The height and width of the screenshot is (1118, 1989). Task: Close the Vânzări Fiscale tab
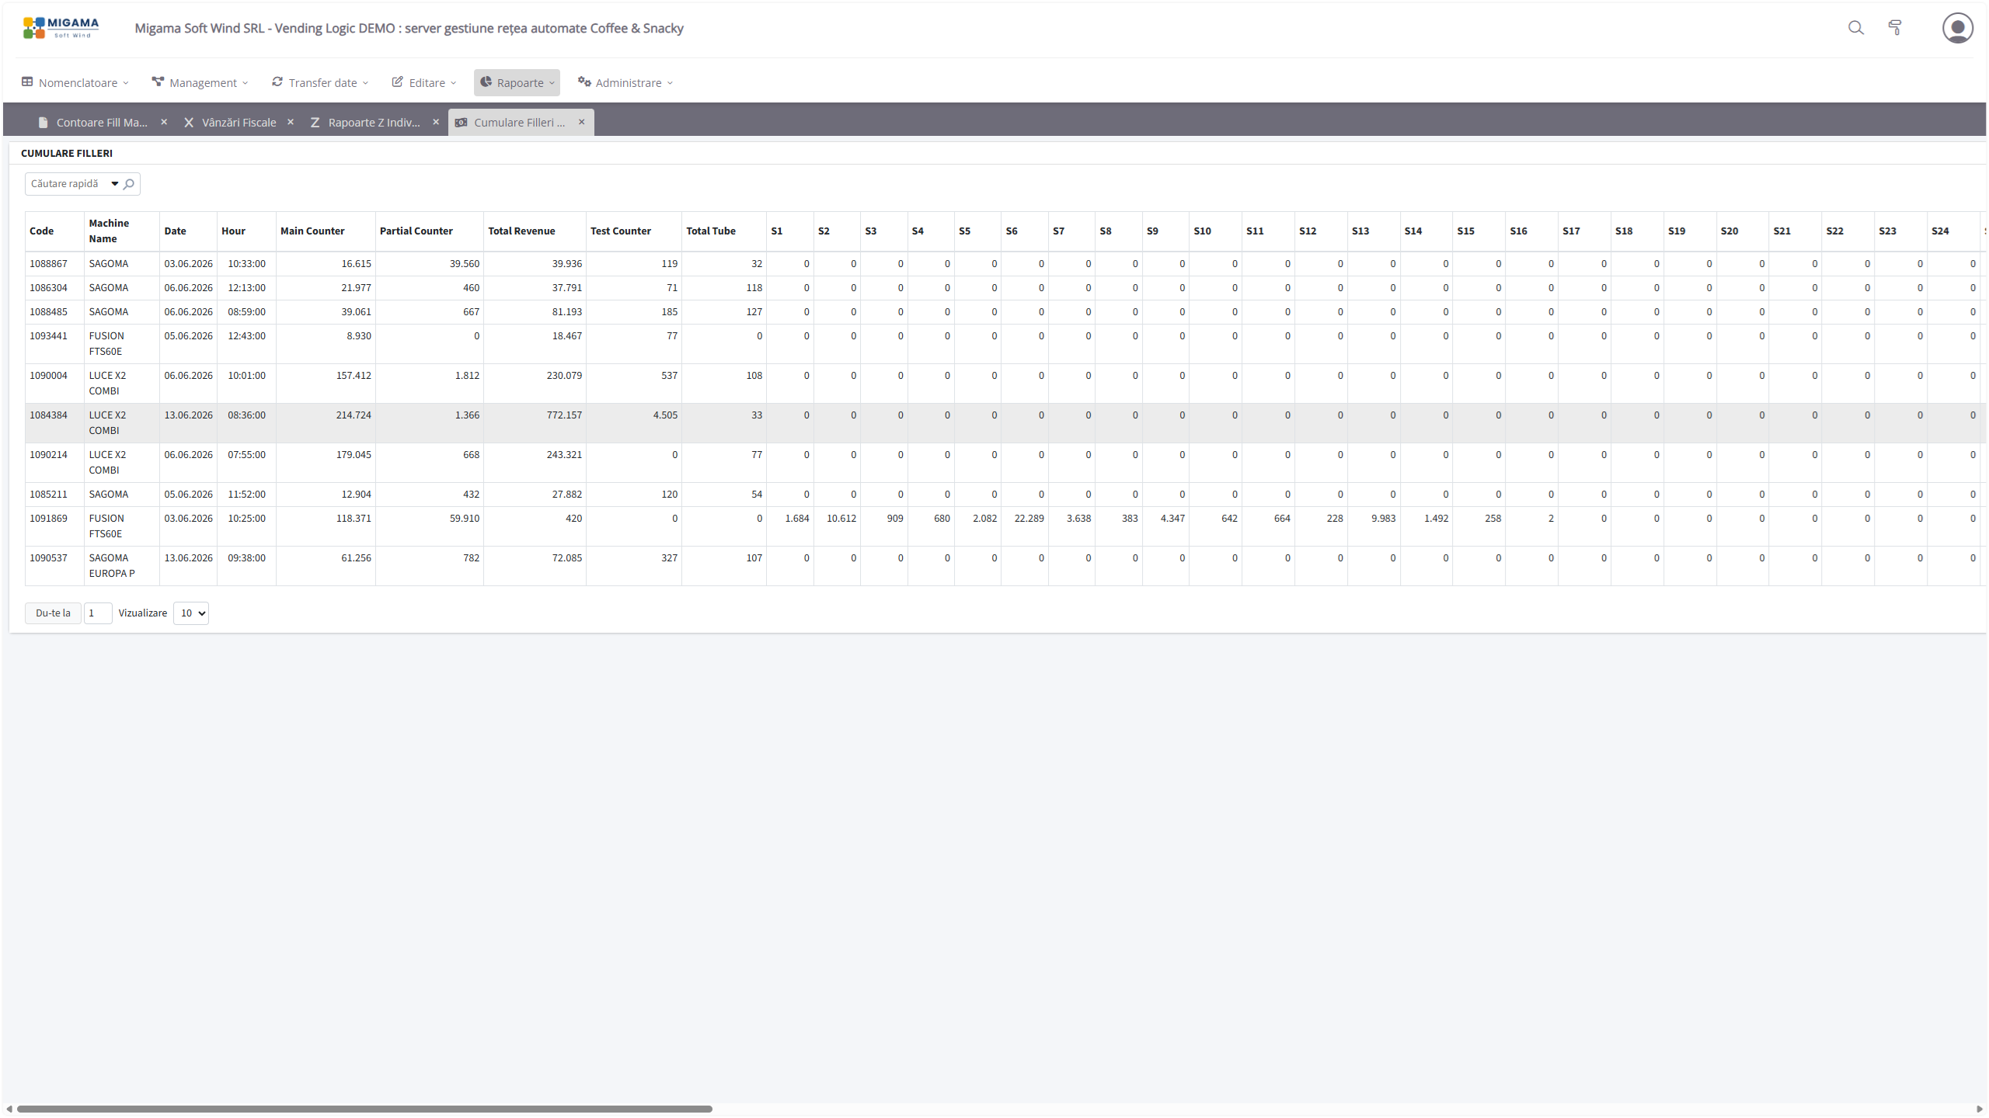click(x=291, y=122)
